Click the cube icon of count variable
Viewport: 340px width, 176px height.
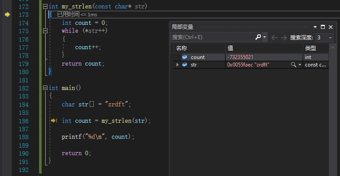tap(185, 57)
